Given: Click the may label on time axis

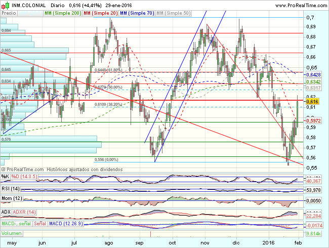Looking at the screenshot, I should point(12,243).
